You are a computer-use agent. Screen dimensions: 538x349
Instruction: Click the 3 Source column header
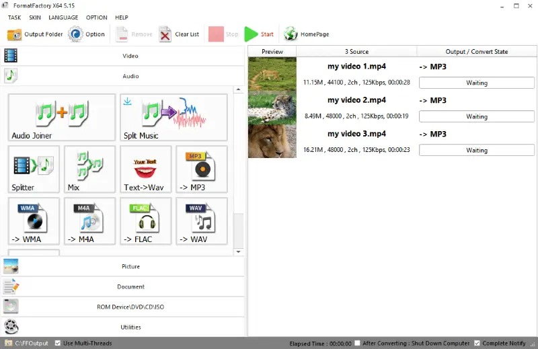[x=356, y=52]
